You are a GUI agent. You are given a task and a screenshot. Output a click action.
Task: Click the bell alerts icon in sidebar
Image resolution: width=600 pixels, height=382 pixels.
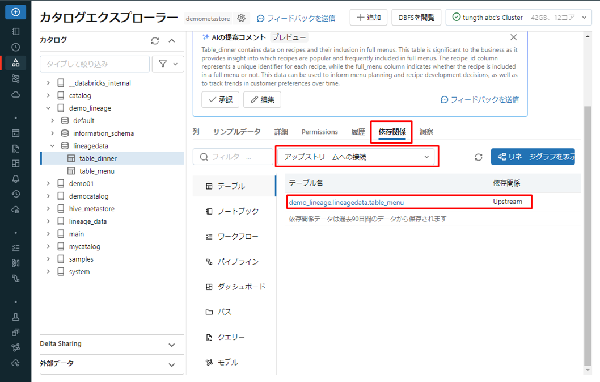click(15, 179)
